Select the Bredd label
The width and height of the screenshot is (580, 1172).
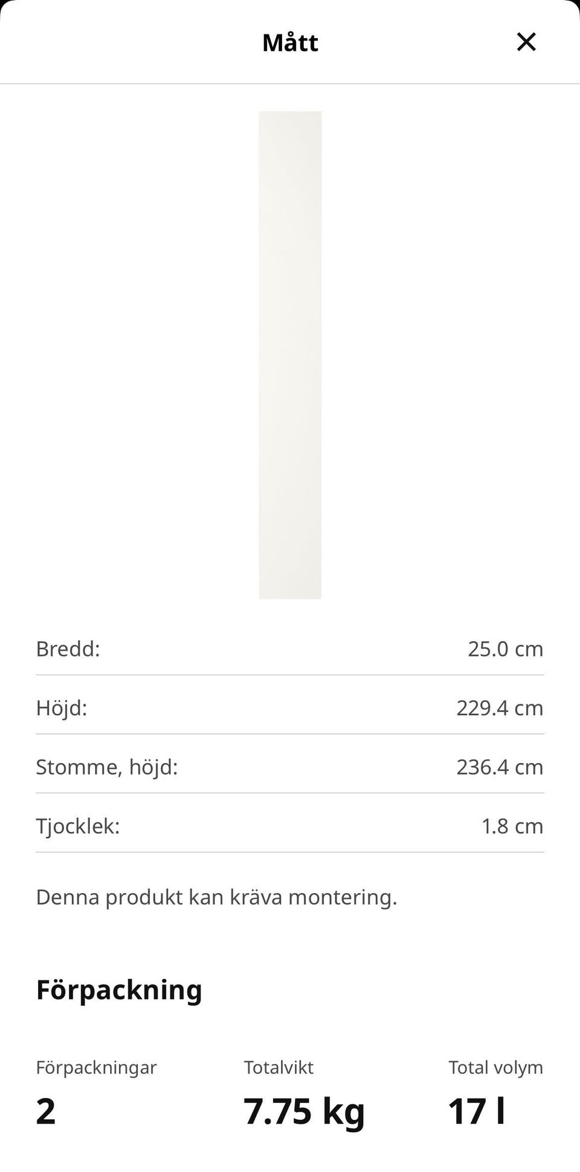pyautogui.click(x=68, y=649)
